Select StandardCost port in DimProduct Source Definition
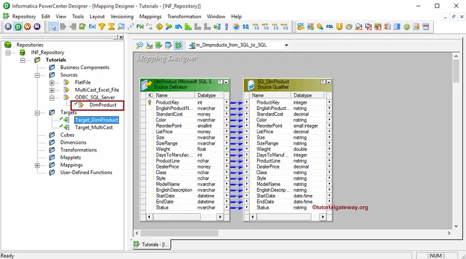Viewport: 466px width, 259px height. click(169, 114)
